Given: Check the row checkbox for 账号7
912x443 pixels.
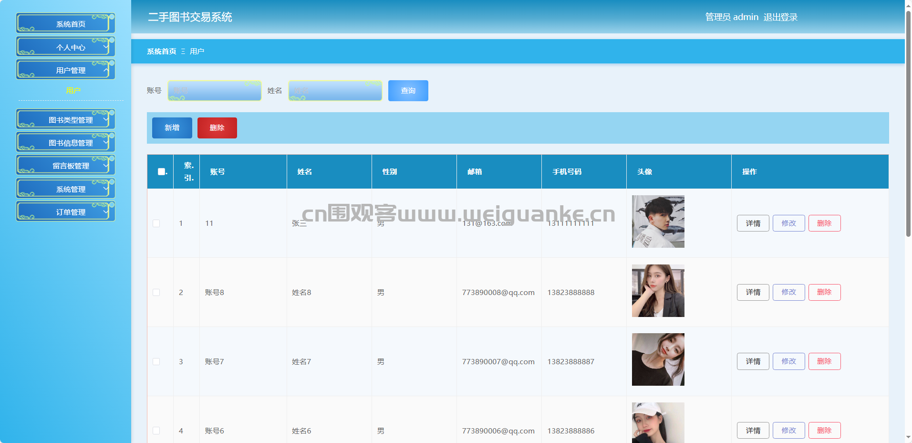Looking at the screenshot, I should 156,362.
